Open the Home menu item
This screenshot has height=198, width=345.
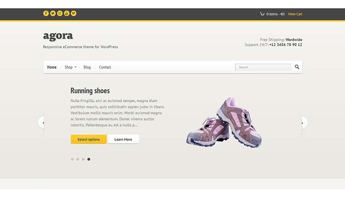point(52,67)
